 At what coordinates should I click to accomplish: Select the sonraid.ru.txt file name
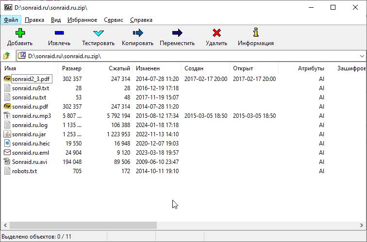click(x=29, y=97)
